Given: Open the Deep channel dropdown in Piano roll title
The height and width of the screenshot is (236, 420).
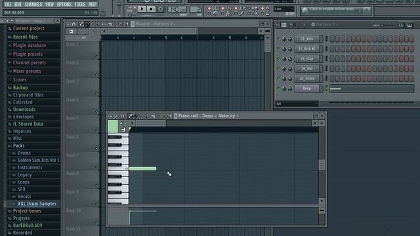Looking at the screenshot, I should click(209, 116).
